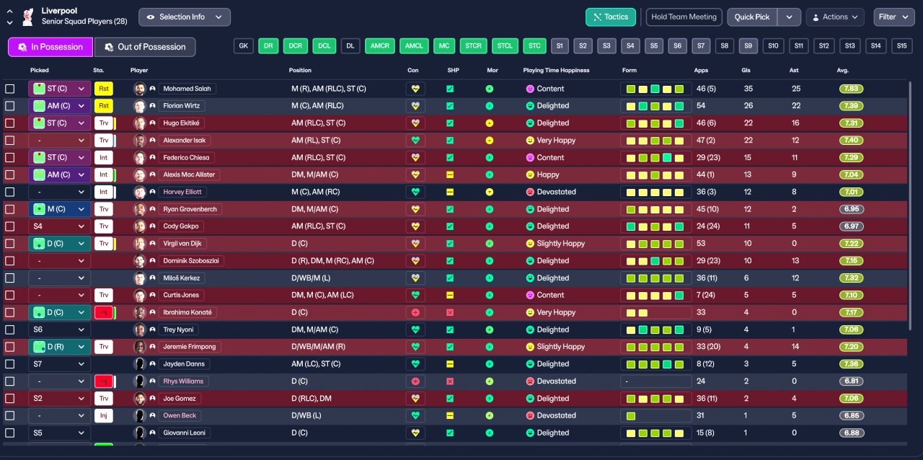Click the Devastated face icon for Owen Beck
923x460 pixels.
(x=530, y=416)
